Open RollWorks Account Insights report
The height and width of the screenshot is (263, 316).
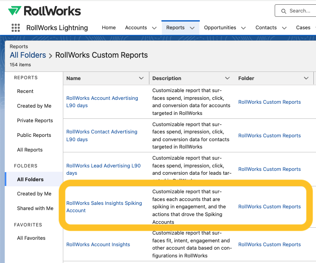pyautogui.click(x=98, y=244)
